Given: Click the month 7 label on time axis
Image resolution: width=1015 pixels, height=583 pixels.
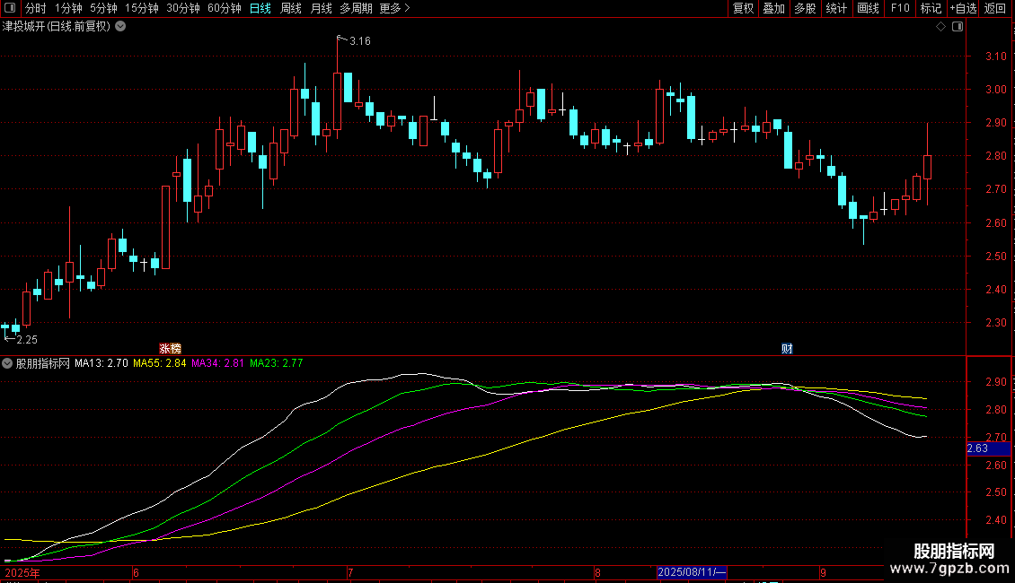Looking at the screenshot, I should click(x=350, y=572).
